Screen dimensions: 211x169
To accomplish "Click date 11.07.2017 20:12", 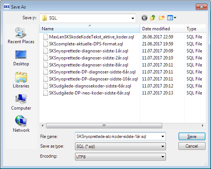I will (x=157, y=86).
